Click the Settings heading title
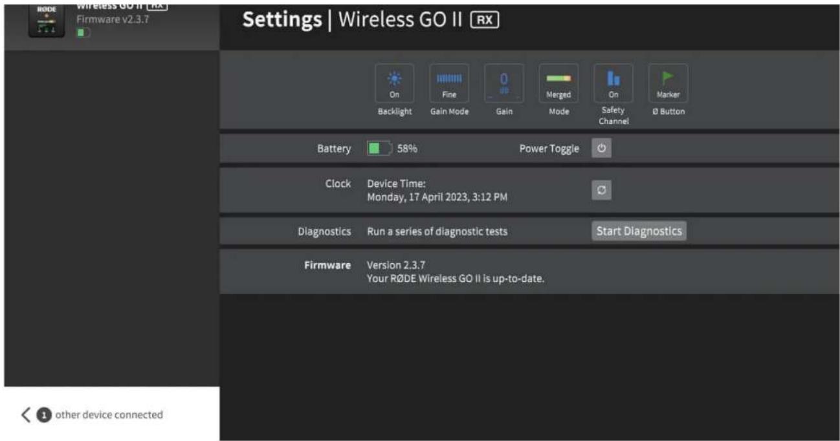The width and height of the screenshot is (840, 441). point(282,20)
